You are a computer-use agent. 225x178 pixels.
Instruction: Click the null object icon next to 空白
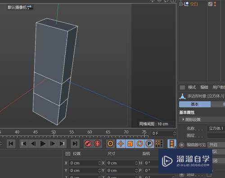pyautogui.click(x=186, y=4)
